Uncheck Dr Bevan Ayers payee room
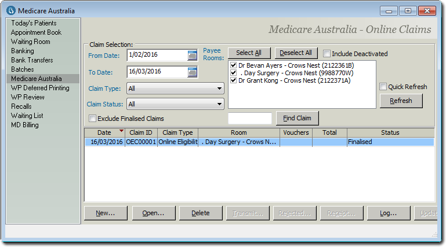Viewport: 446px width, 247px height. 233,65
